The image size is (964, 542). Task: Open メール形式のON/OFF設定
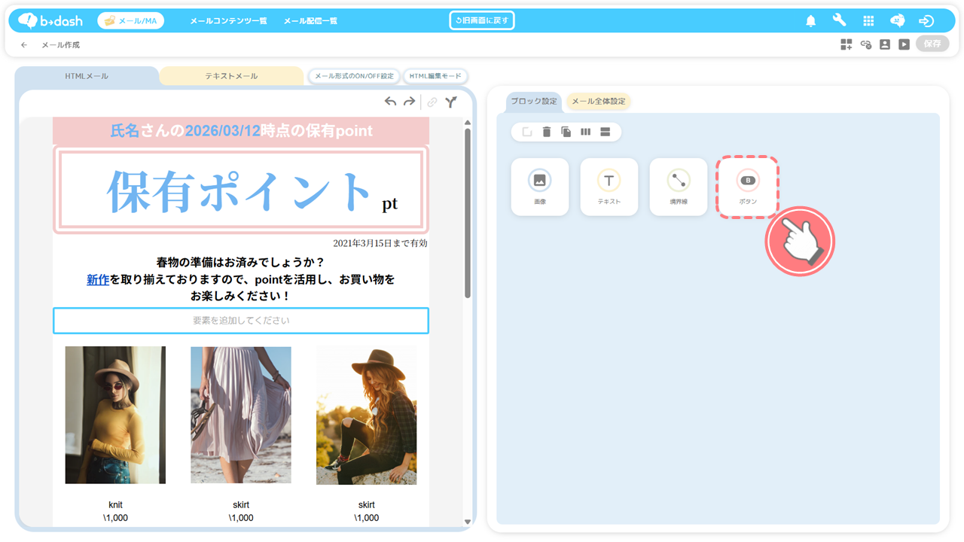[354, 76]
